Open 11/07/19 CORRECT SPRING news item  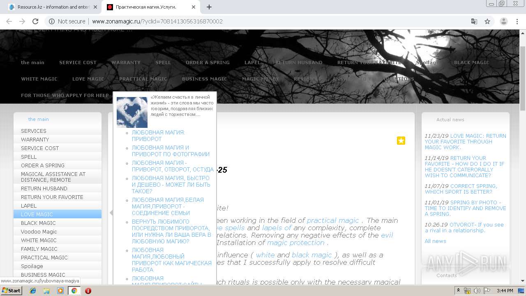click(x=461, y=189)
